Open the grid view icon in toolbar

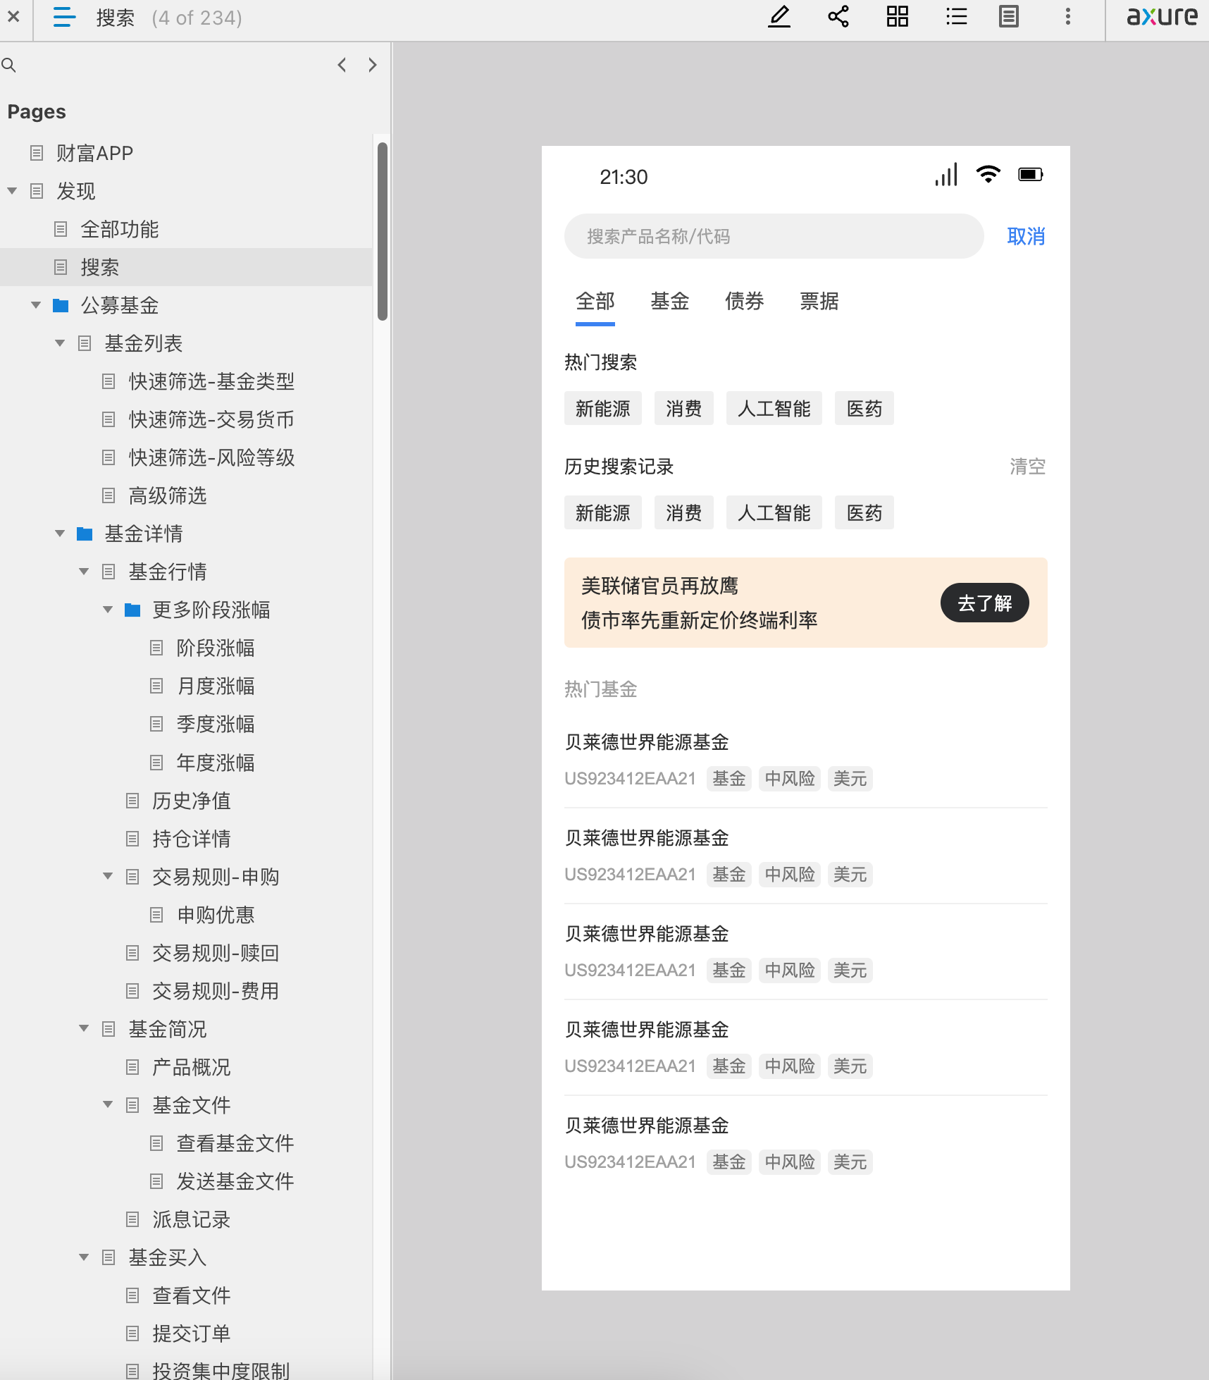[x=898, y=17]
